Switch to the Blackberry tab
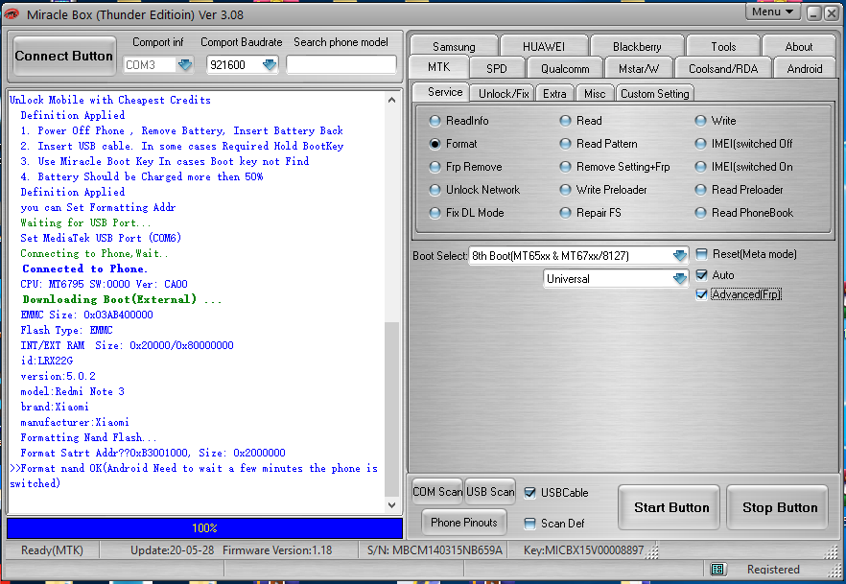The image size is (846, 584). [x=637, y=46]
